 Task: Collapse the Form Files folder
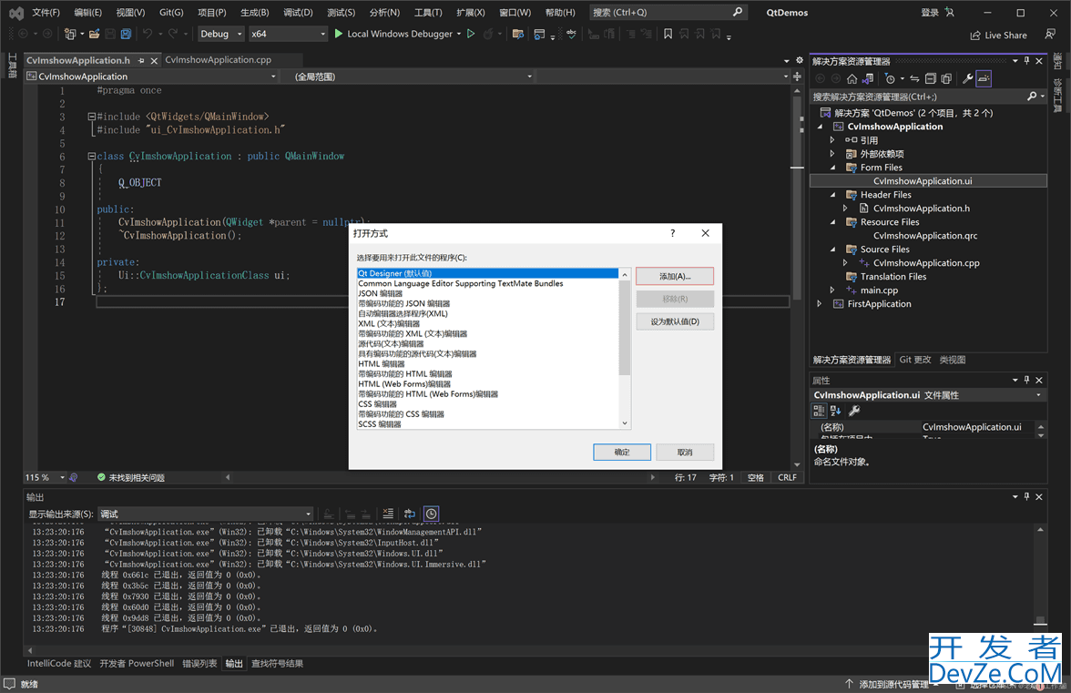832,168
